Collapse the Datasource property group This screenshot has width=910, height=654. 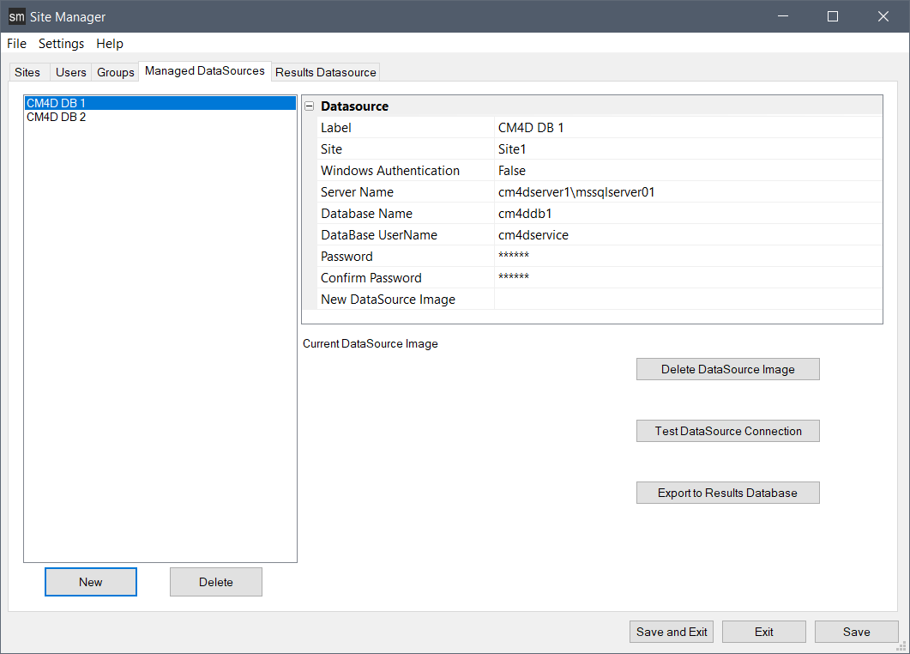(x=309, y=106)
